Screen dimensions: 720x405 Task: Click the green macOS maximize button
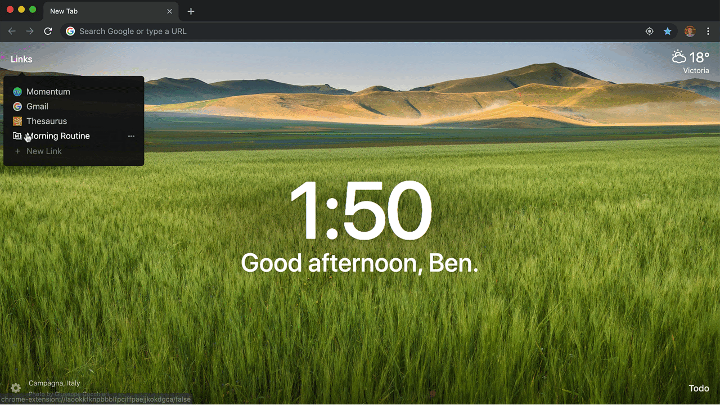pos(33,10)
